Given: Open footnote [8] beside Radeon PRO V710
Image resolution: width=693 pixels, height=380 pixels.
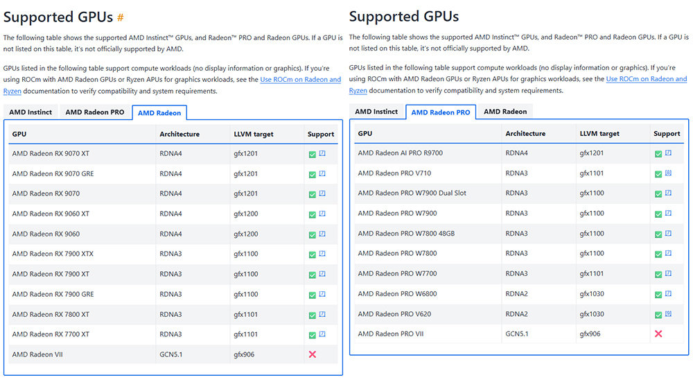Looking at the screenshot, I should click(x=668, y=173).
